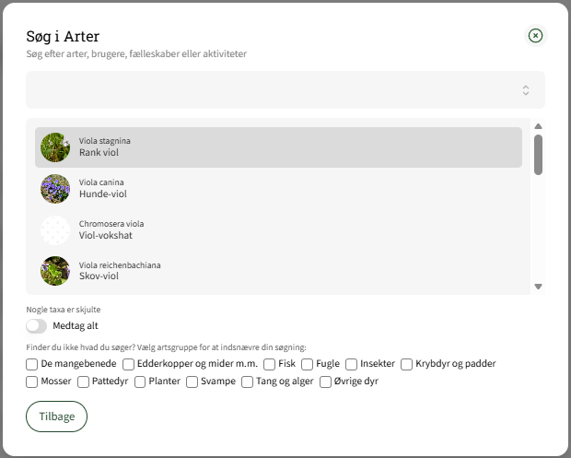This screenshot has width=571, height=458.
Task: Tick the Fugle species group checkbox
Action: coord(308,364)
